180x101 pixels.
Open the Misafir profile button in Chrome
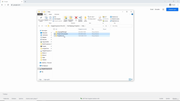[172, 5]
